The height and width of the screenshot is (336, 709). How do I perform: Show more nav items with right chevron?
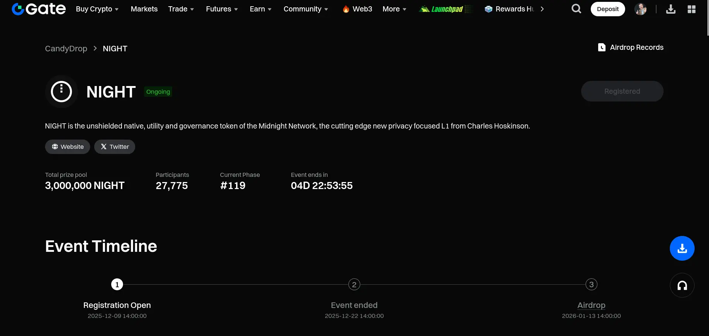tap(542, 9)
